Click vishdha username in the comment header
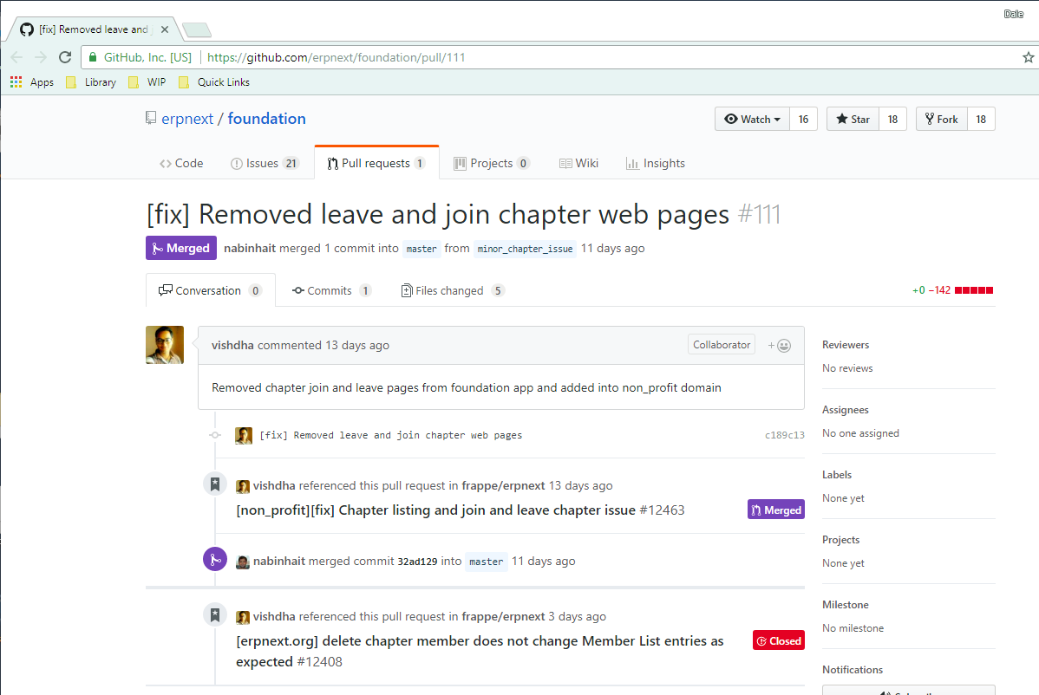1039x695 pixels. [x=232, y=346]
